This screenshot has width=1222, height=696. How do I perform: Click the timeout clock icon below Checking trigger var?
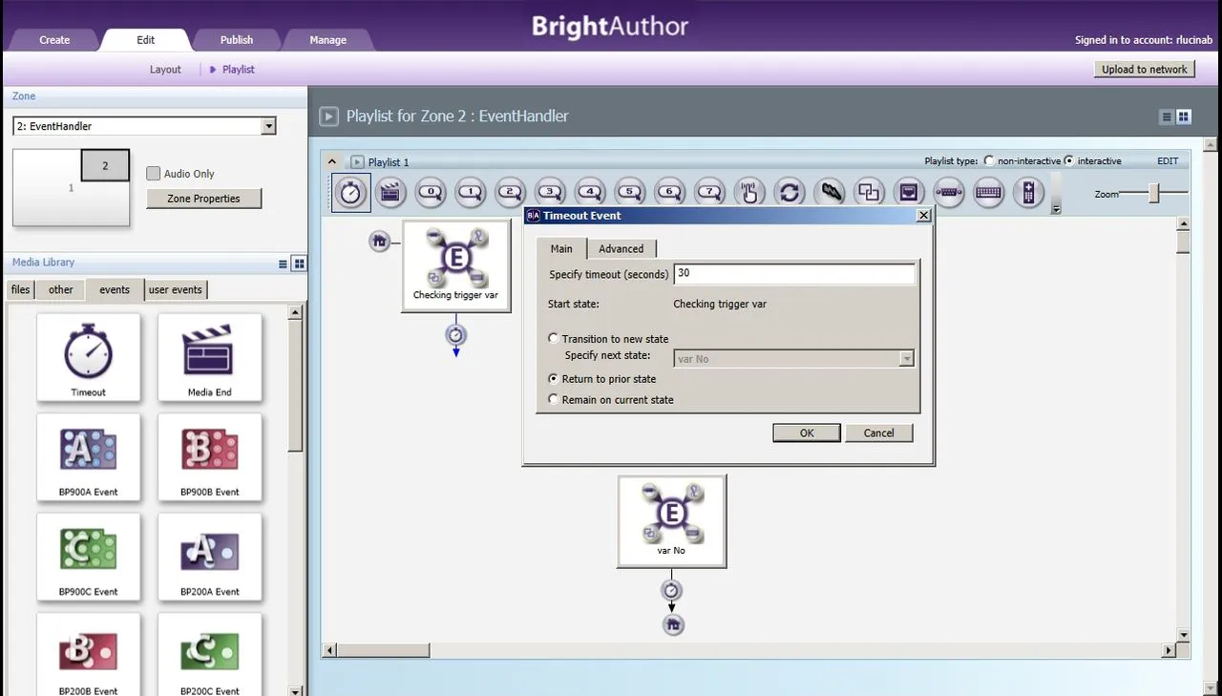tap(456, 335)
